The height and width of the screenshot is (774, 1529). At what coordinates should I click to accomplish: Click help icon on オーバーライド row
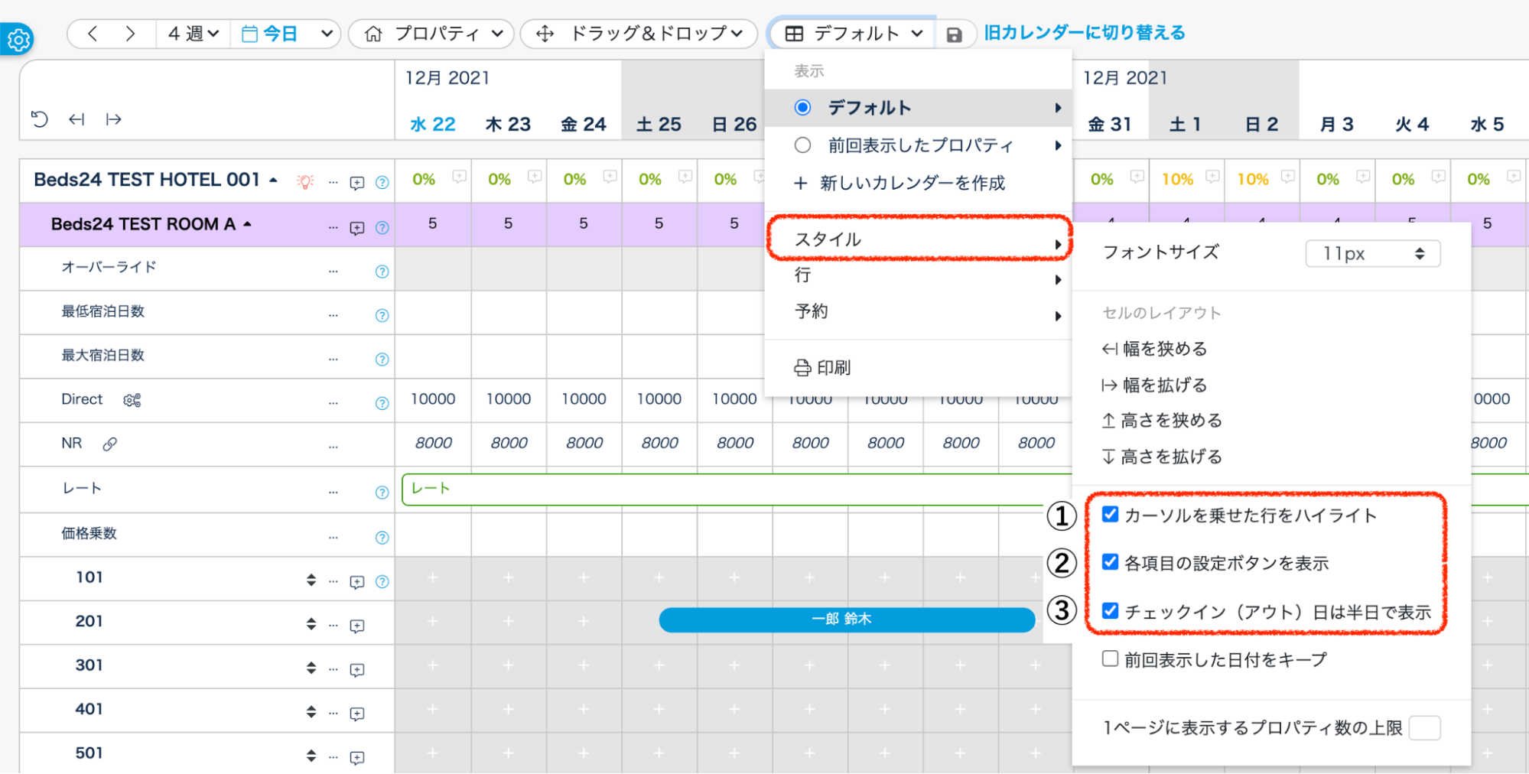click(382, 272)
